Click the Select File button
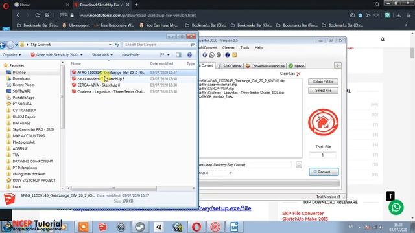 pos(323,91)
